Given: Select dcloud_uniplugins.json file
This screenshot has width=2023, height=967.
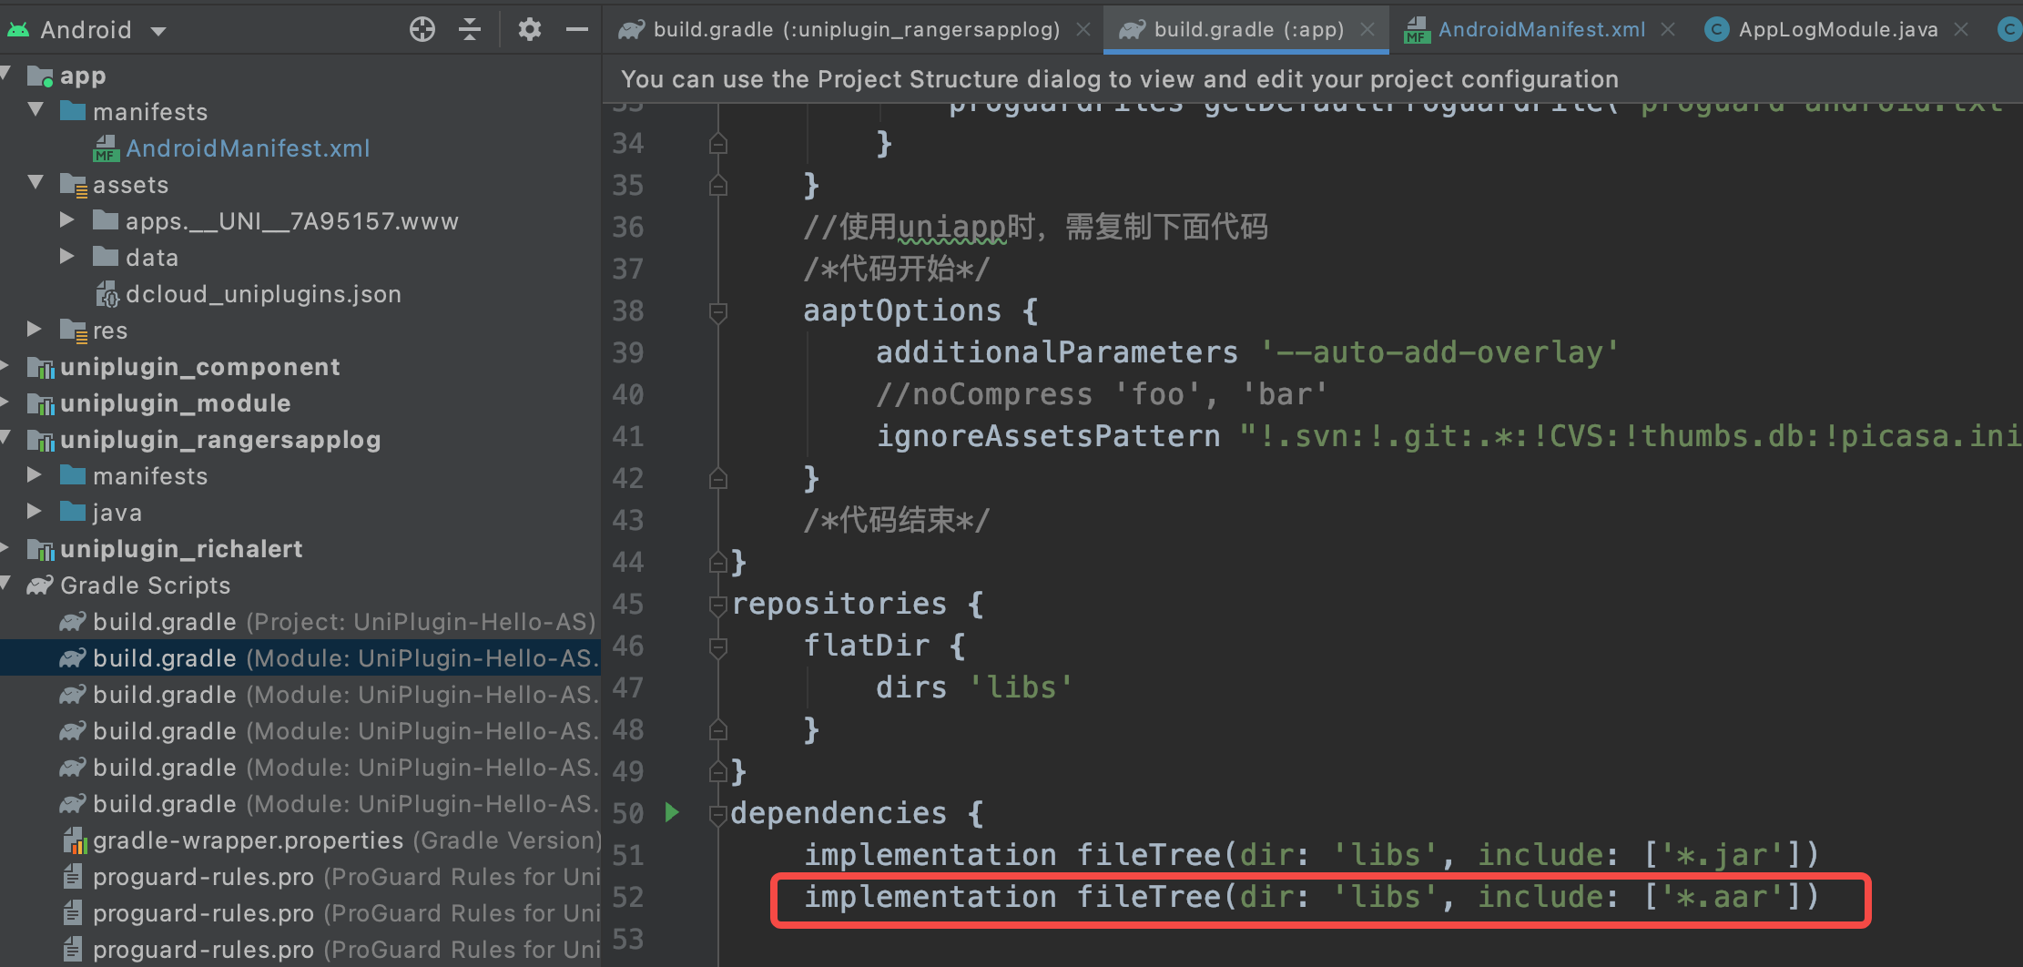Looking at the screenshot, I should pos(263,294).
